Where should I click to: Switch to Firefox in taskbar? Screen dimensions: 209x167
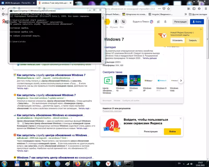(78, 164)
